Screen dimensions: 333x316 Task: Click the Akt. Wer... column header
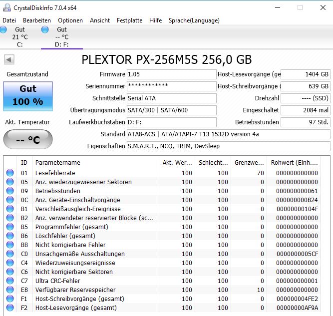177,163
